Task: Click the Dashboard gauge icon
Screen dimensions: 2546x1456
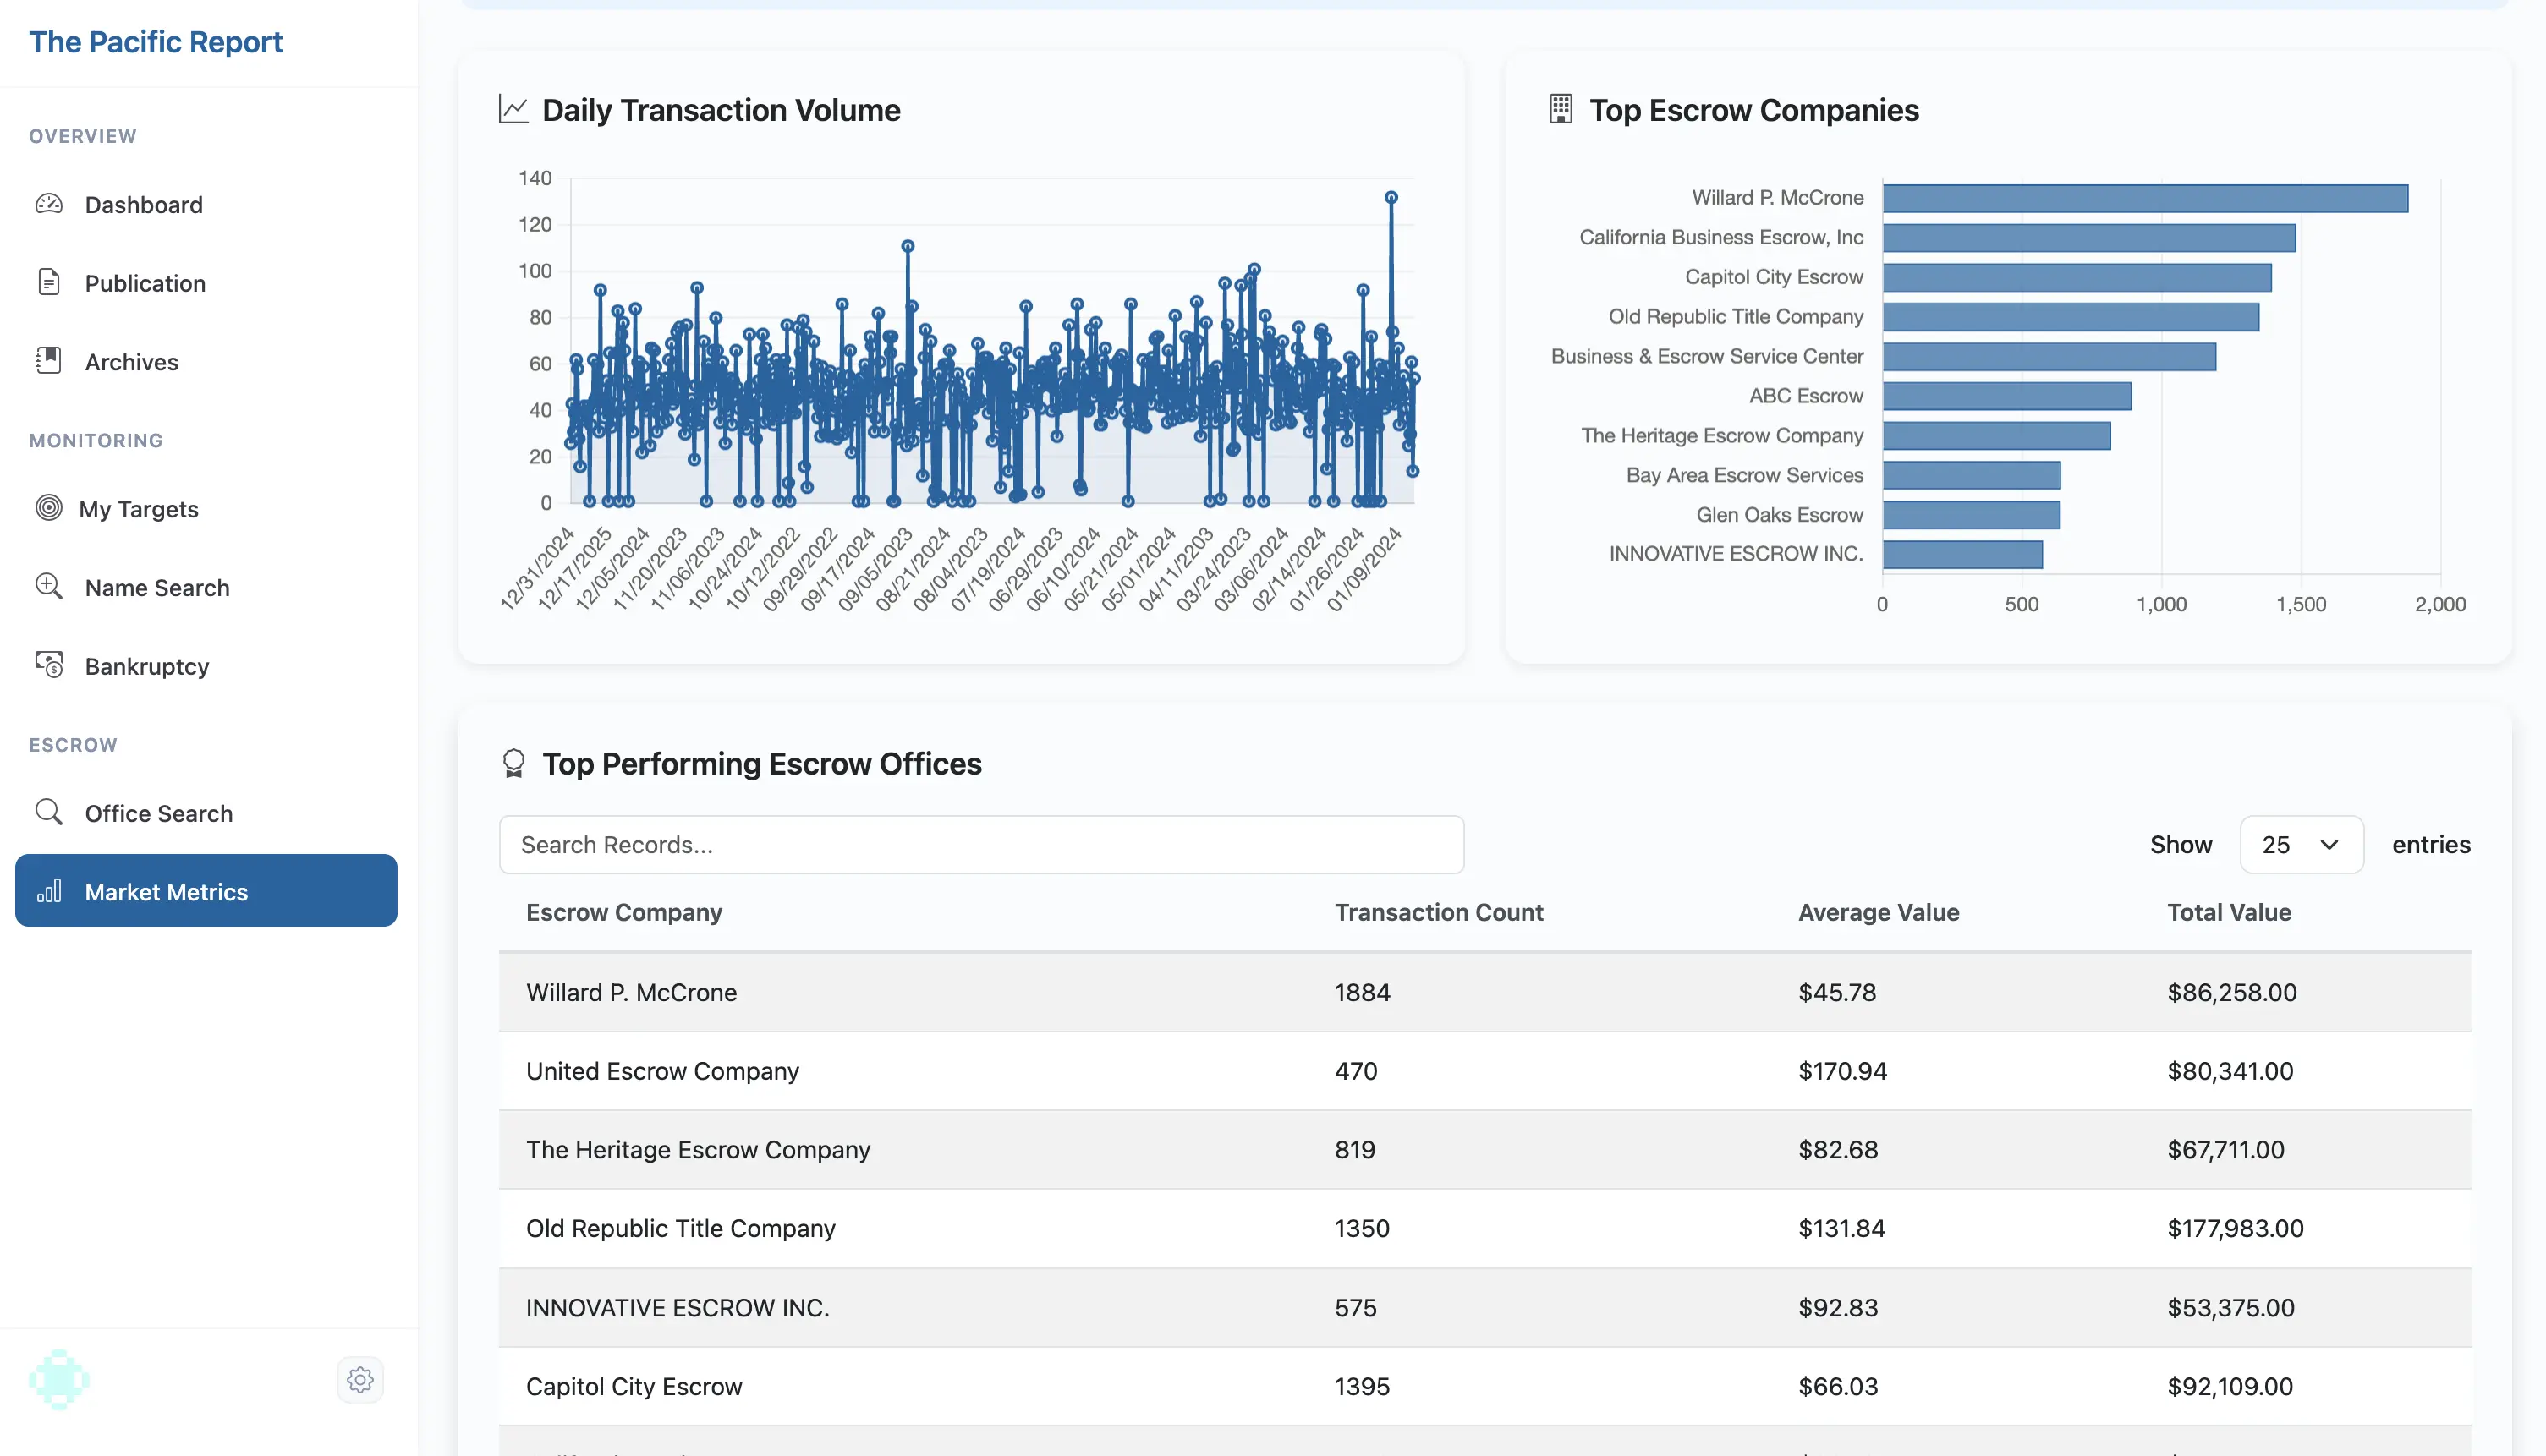Action: [x=49, y=204]
